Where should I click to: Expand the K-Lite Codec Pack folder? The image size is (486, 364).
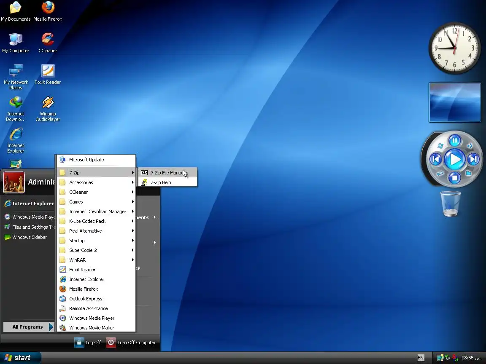96,221
